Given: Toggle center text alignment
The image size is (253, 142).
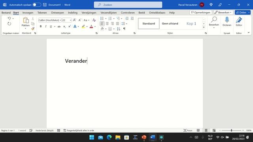Looking at the screenshot, I should click(107, 24).
